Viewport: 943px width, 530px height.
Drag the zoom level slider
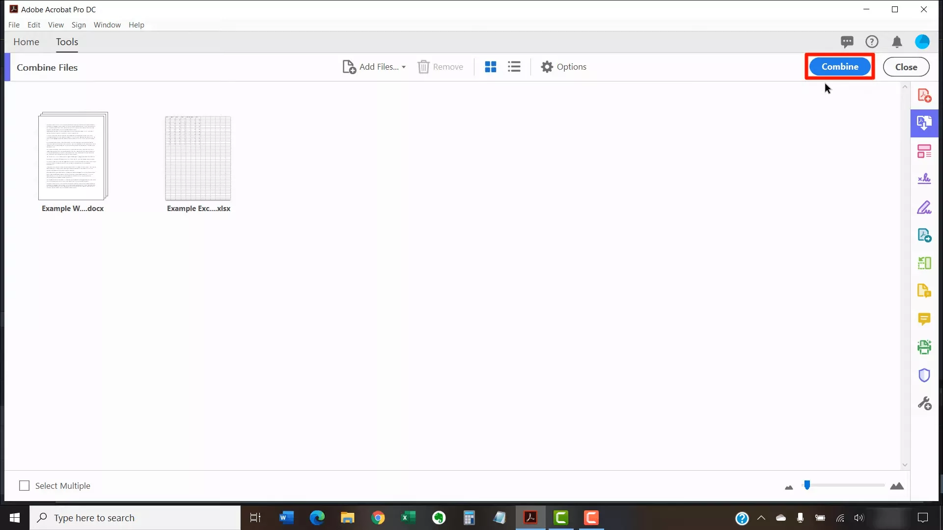click(x=806, y=485)
